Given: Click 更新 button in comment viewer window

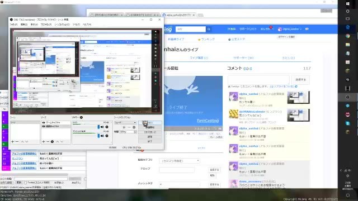Looking at the screenshot, I should click(18, 183).
